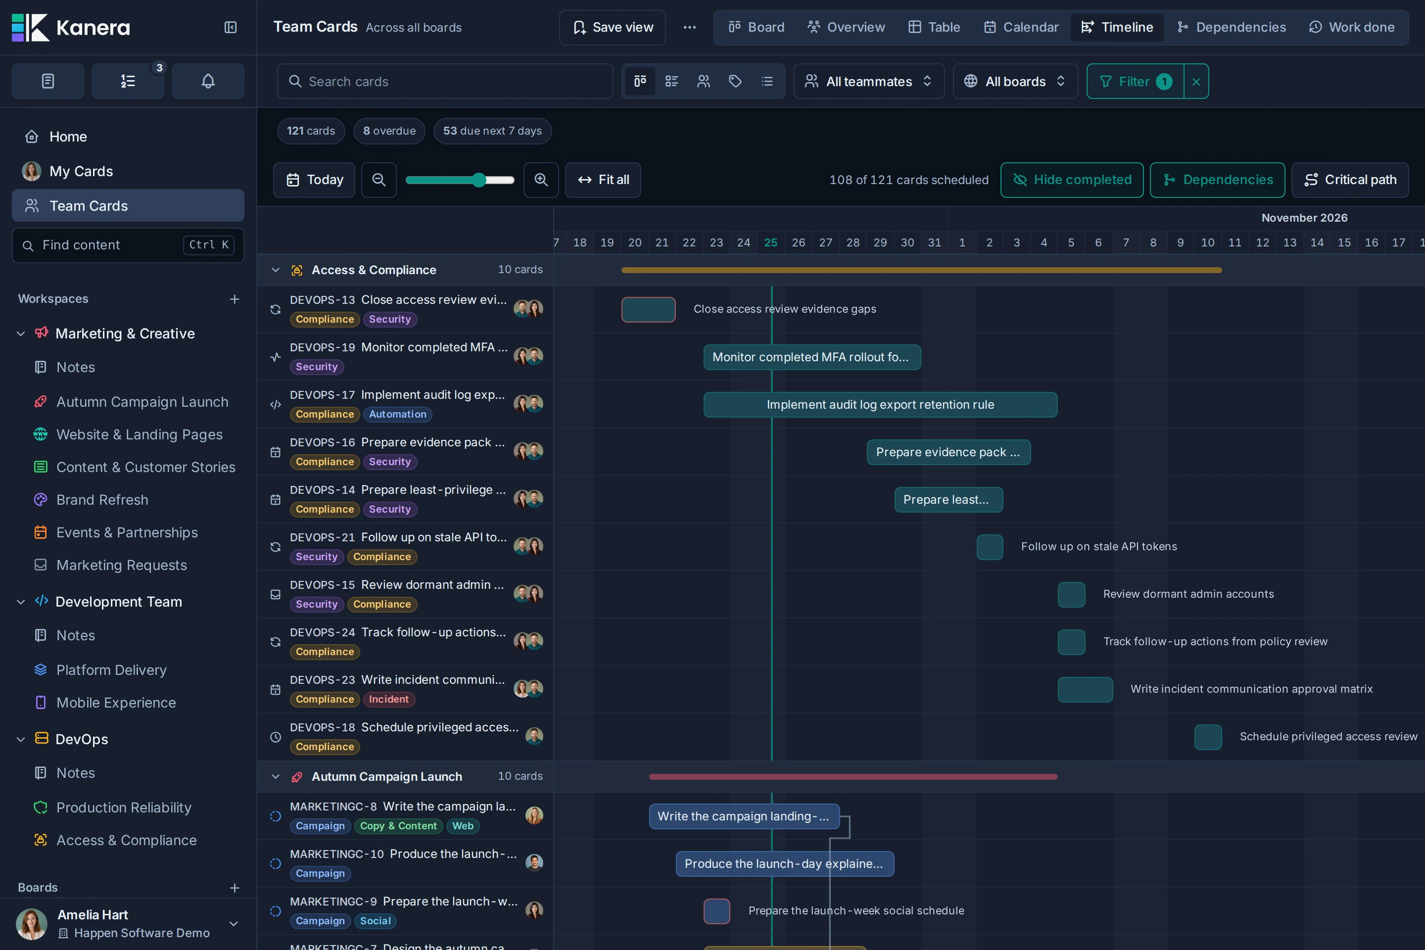
Task: Collapse the Autumn Campaign Launch group
Action: click(x=275, y=777)
